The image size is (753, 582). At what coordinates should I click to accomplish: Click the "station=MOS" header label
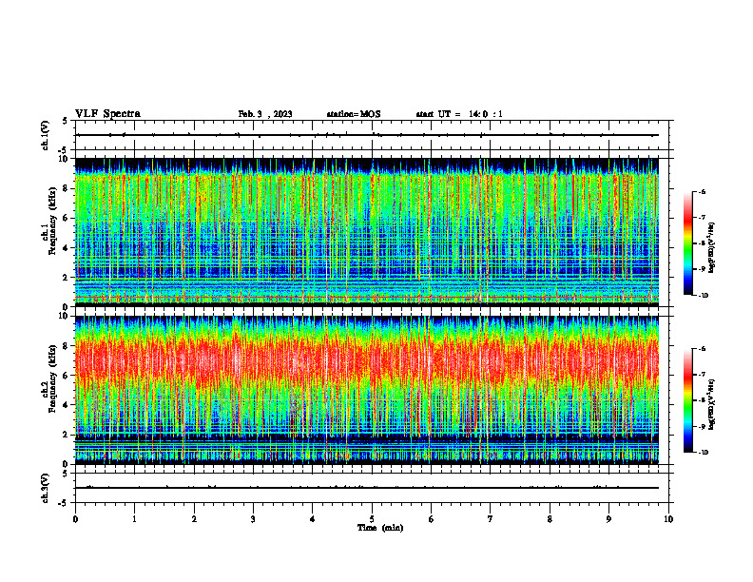click(354, 114)
